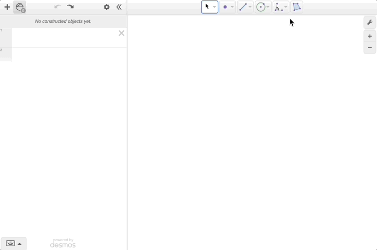Select the Polygon tool
Viewport: 377px width, 250px height.
[297, 7]
